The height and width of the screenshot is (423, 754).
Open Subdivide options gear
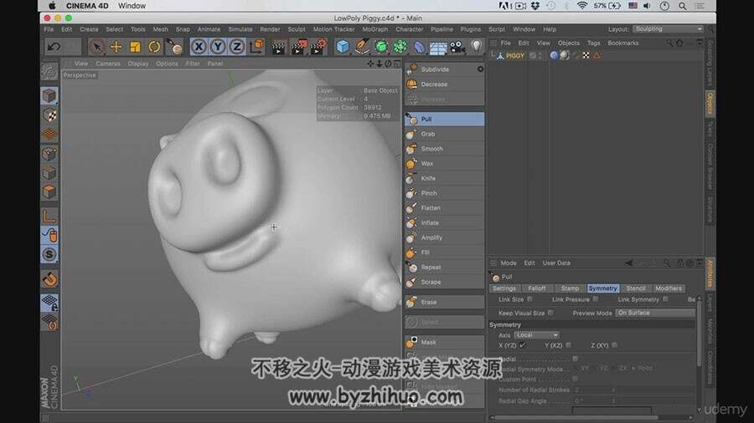coord(480,69)
